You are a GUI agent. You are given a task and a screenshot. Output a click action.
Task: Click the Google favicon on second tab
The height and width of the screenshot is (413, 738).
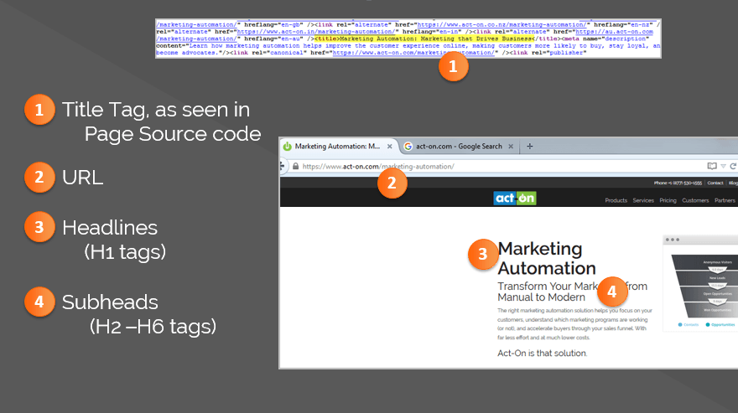click(x=408, y=147)
